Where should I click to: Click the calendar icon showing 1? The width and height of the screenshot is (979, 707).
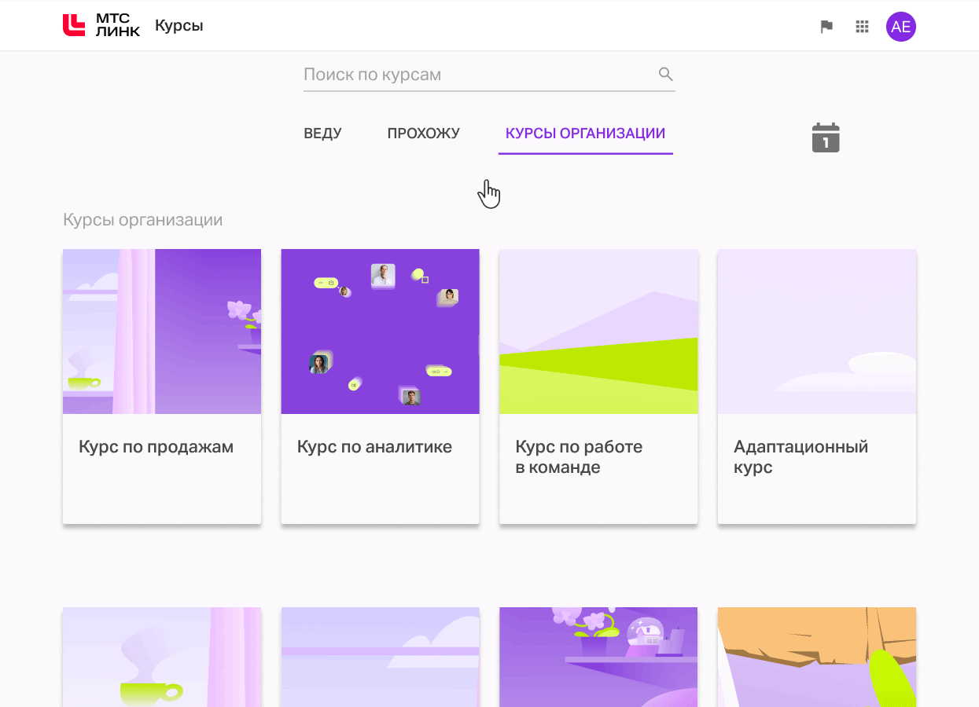825,137
